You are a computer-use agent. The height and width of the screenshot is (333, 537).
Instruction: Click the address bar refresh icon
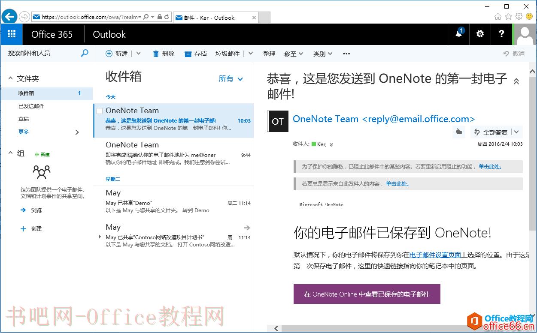click(167, 17)
